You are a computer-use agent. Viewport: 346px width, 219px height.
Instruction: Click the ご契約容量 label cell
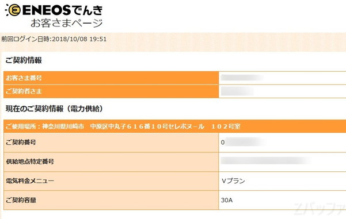coord(111,200)
